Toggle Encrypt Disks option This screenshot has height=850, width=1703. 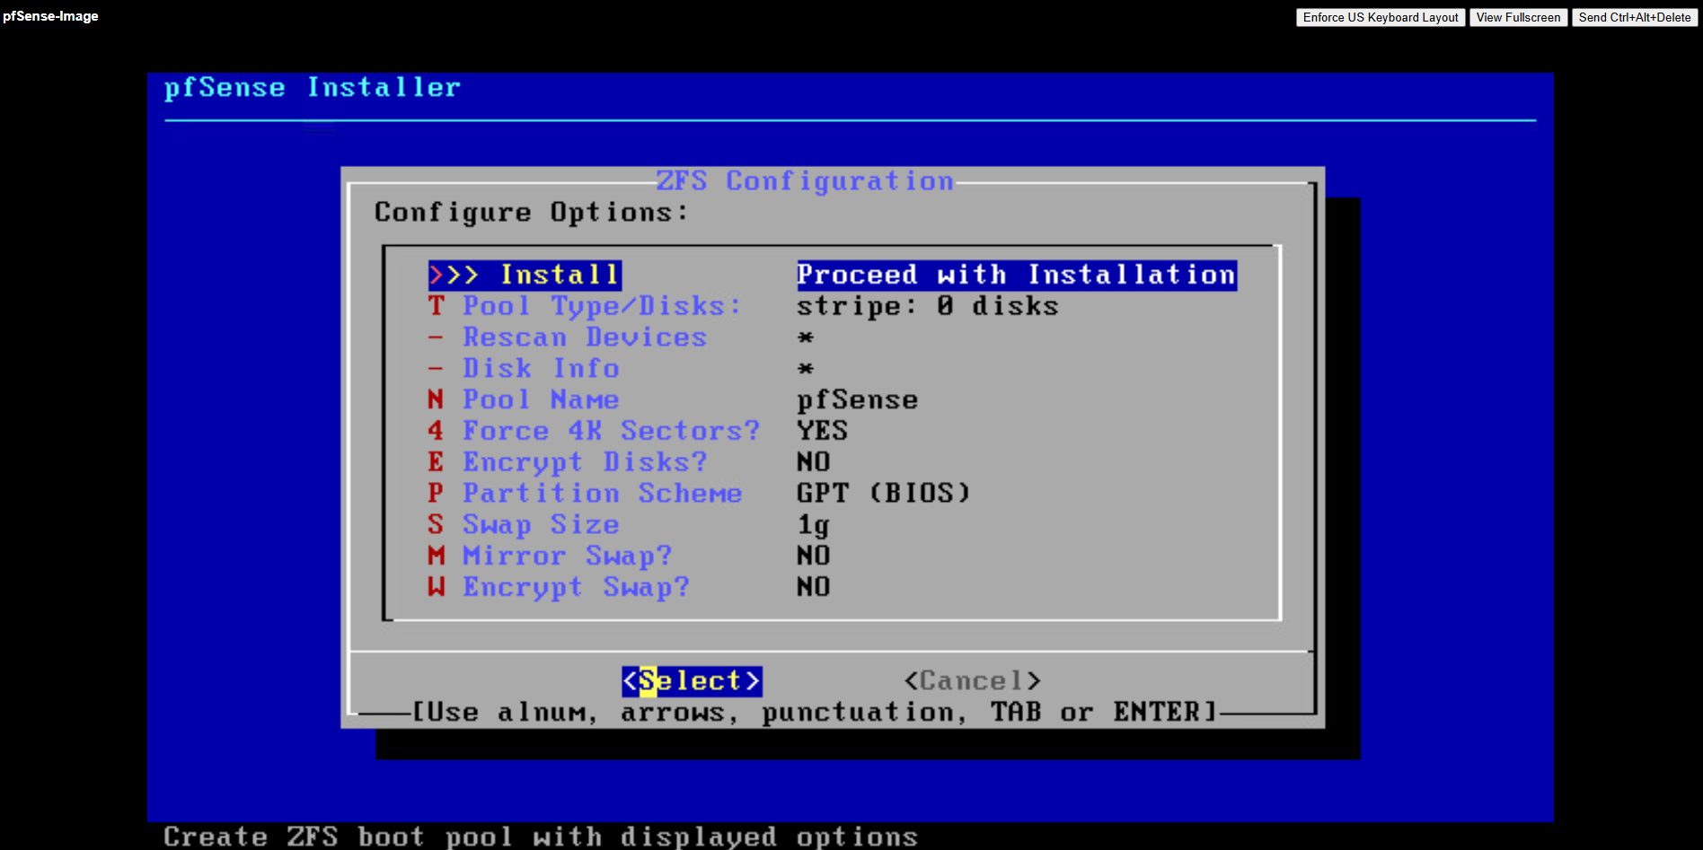pos(568,462)
